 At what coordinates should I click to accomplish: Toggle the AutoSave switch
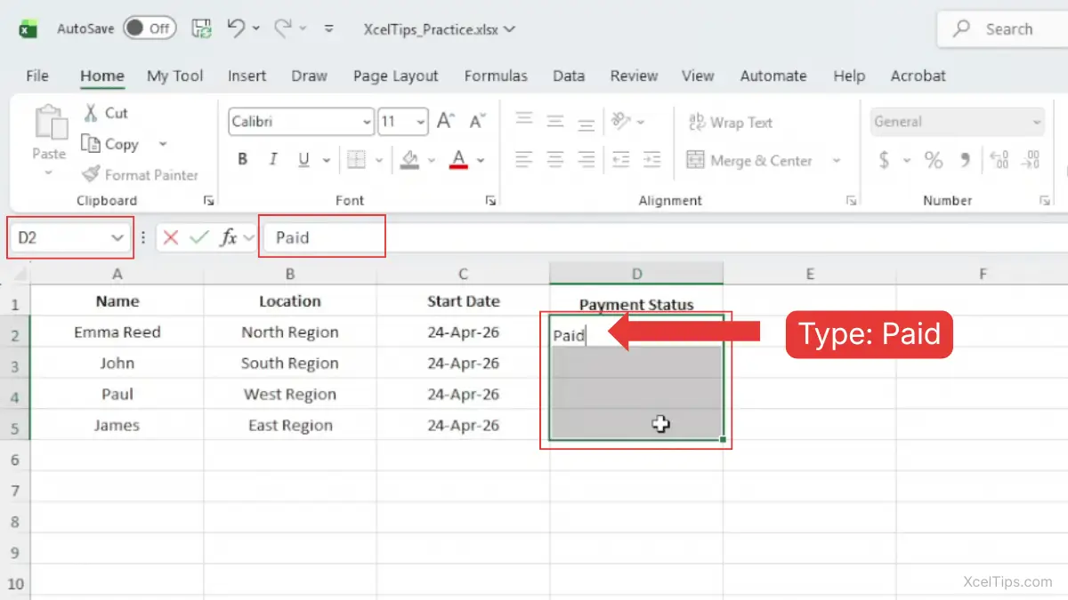(148, 28)
